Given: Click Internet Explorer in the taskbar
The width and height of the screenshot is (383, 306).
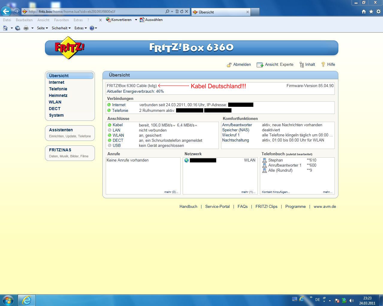Looking at the screenshot, I should coord(27,300).
